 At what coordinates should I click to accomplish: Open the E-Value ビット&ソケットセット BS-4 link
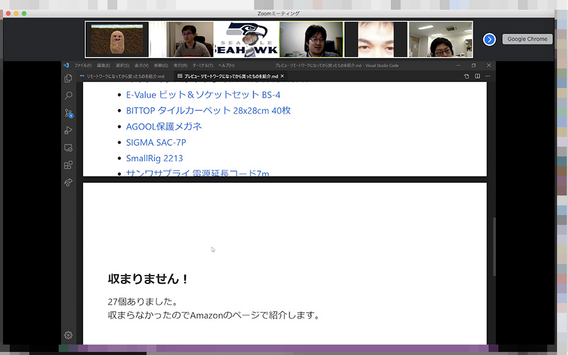[x=203, y=95]
